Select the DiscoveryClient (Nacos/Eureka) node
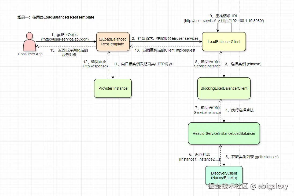294x196 pixels. click(224, 175)
